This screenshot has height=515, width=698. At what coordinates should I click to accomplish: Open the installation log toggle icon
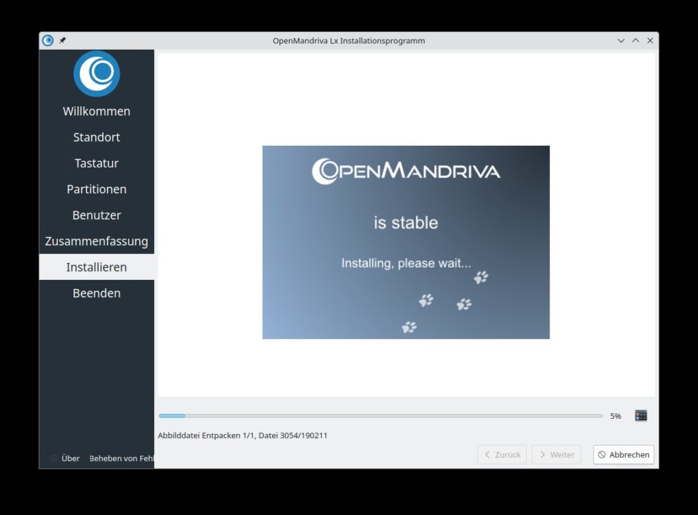coord(641,416)
